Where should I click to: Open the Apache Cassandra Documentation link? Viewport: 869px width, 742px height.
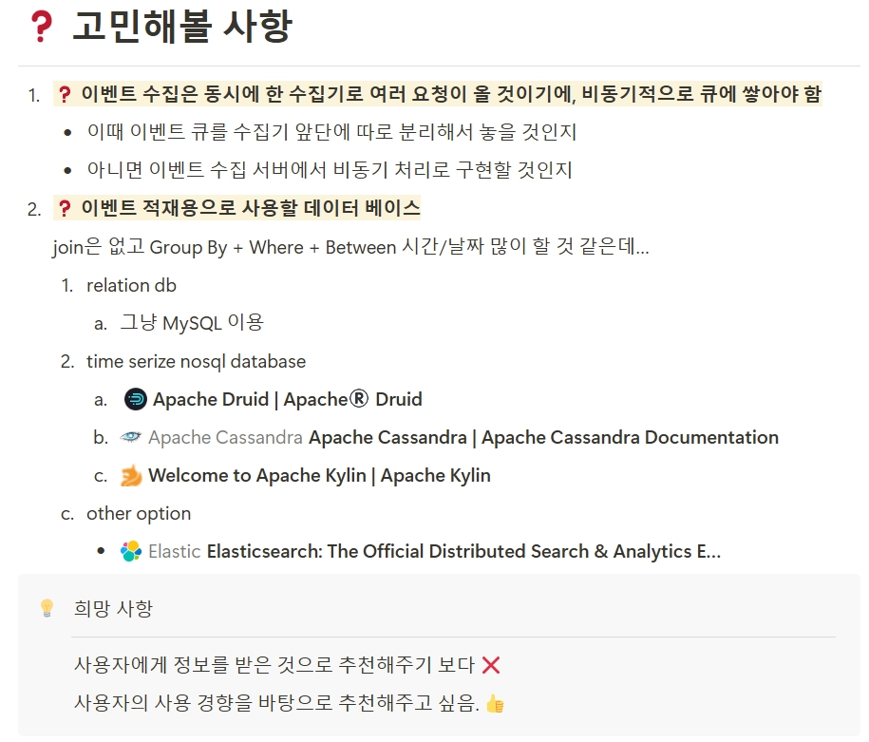[x=543, y=438]
